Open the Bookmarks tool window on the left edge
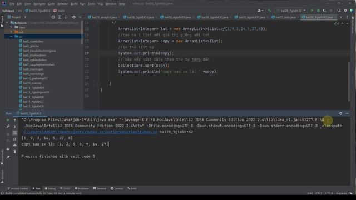356x200 pixels. [2, 157]
